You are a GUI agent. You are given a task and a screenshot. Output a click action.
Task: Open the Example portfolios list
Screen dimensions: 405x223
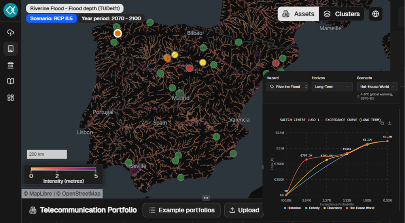click(181, 210)
